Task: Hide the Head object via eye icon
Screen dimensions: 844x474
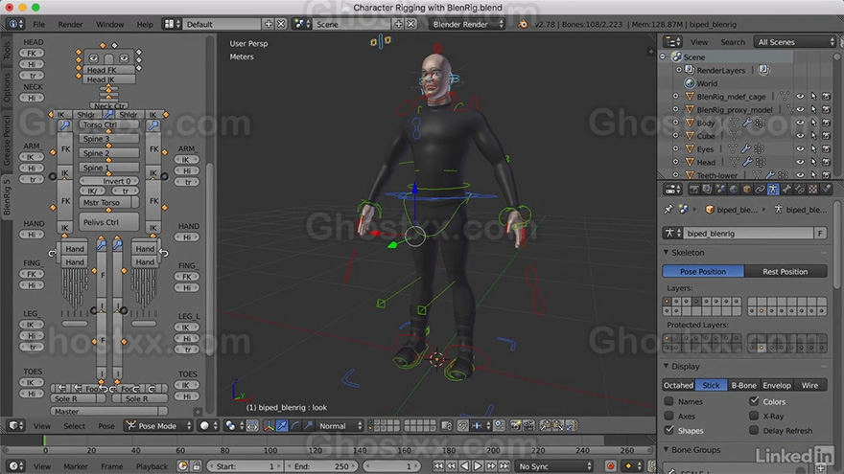Action: pyautogui.click(x=800, y=162)
